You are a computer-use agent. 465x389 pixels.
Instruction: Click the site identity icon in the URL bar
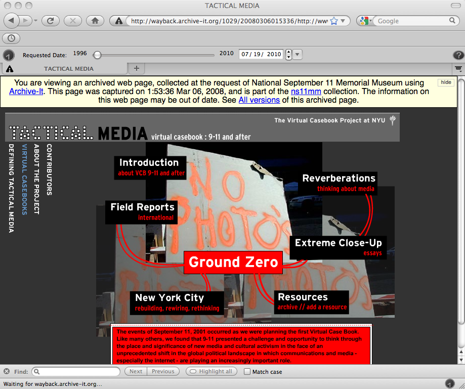click(118, 21)
